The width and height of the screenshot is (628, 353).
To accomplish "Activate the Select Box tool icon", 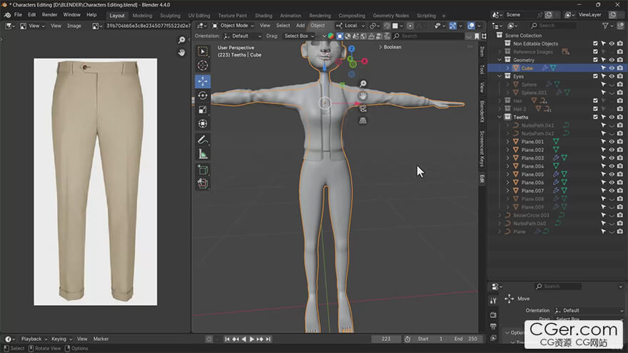I will tap(203, 51).
